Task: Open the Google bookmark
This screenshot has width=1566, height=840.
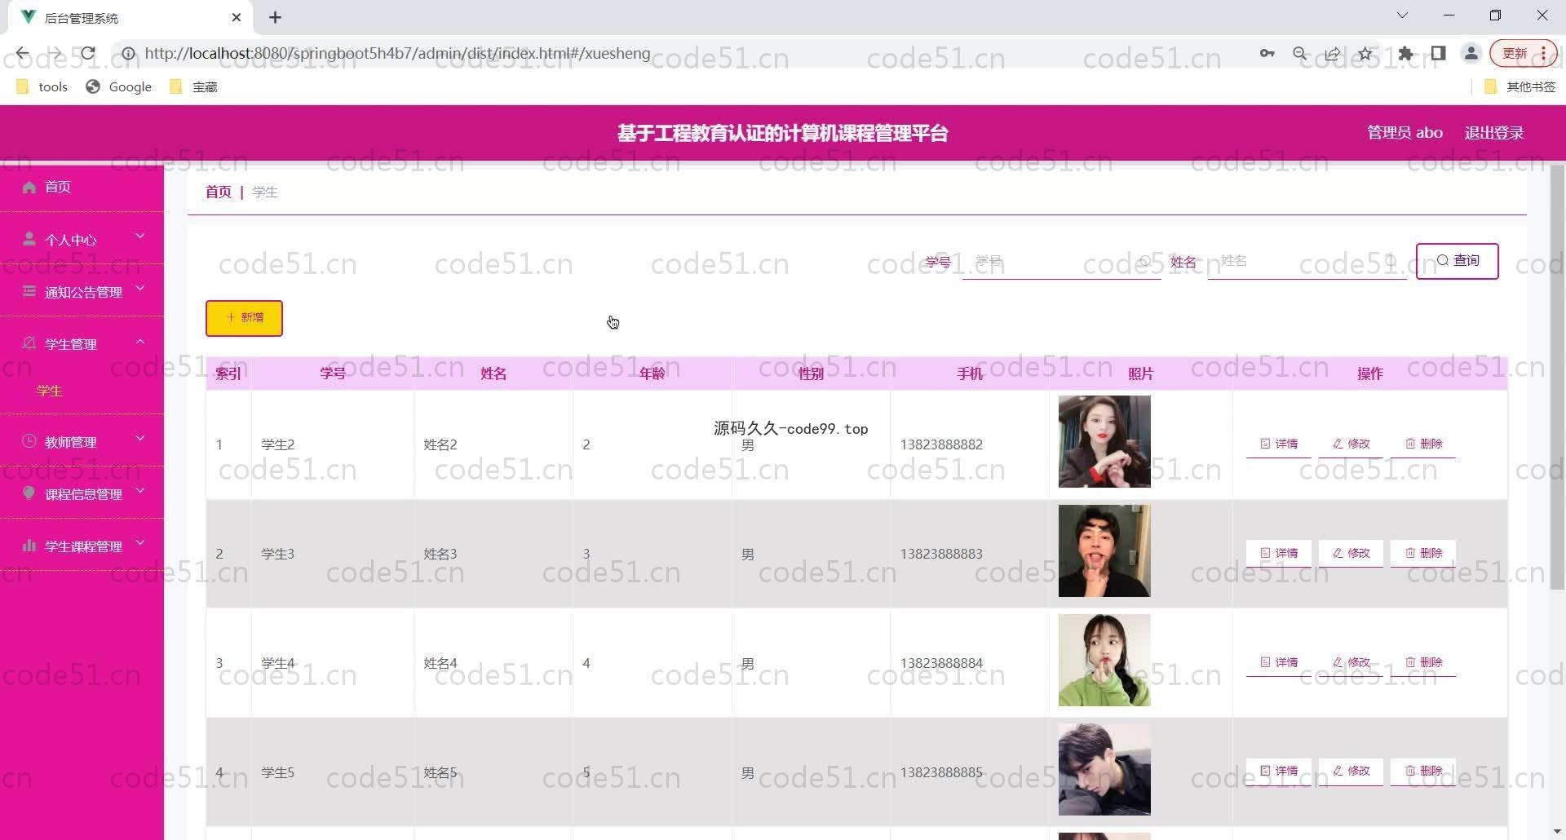Action: 120,86
